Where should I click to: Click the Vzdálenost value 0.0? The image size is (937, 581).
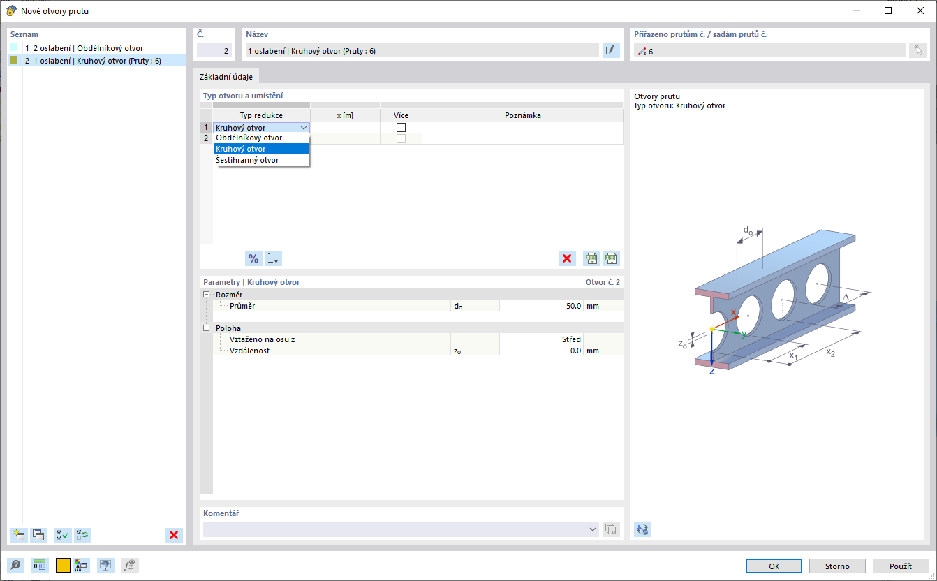coord(541,351)
